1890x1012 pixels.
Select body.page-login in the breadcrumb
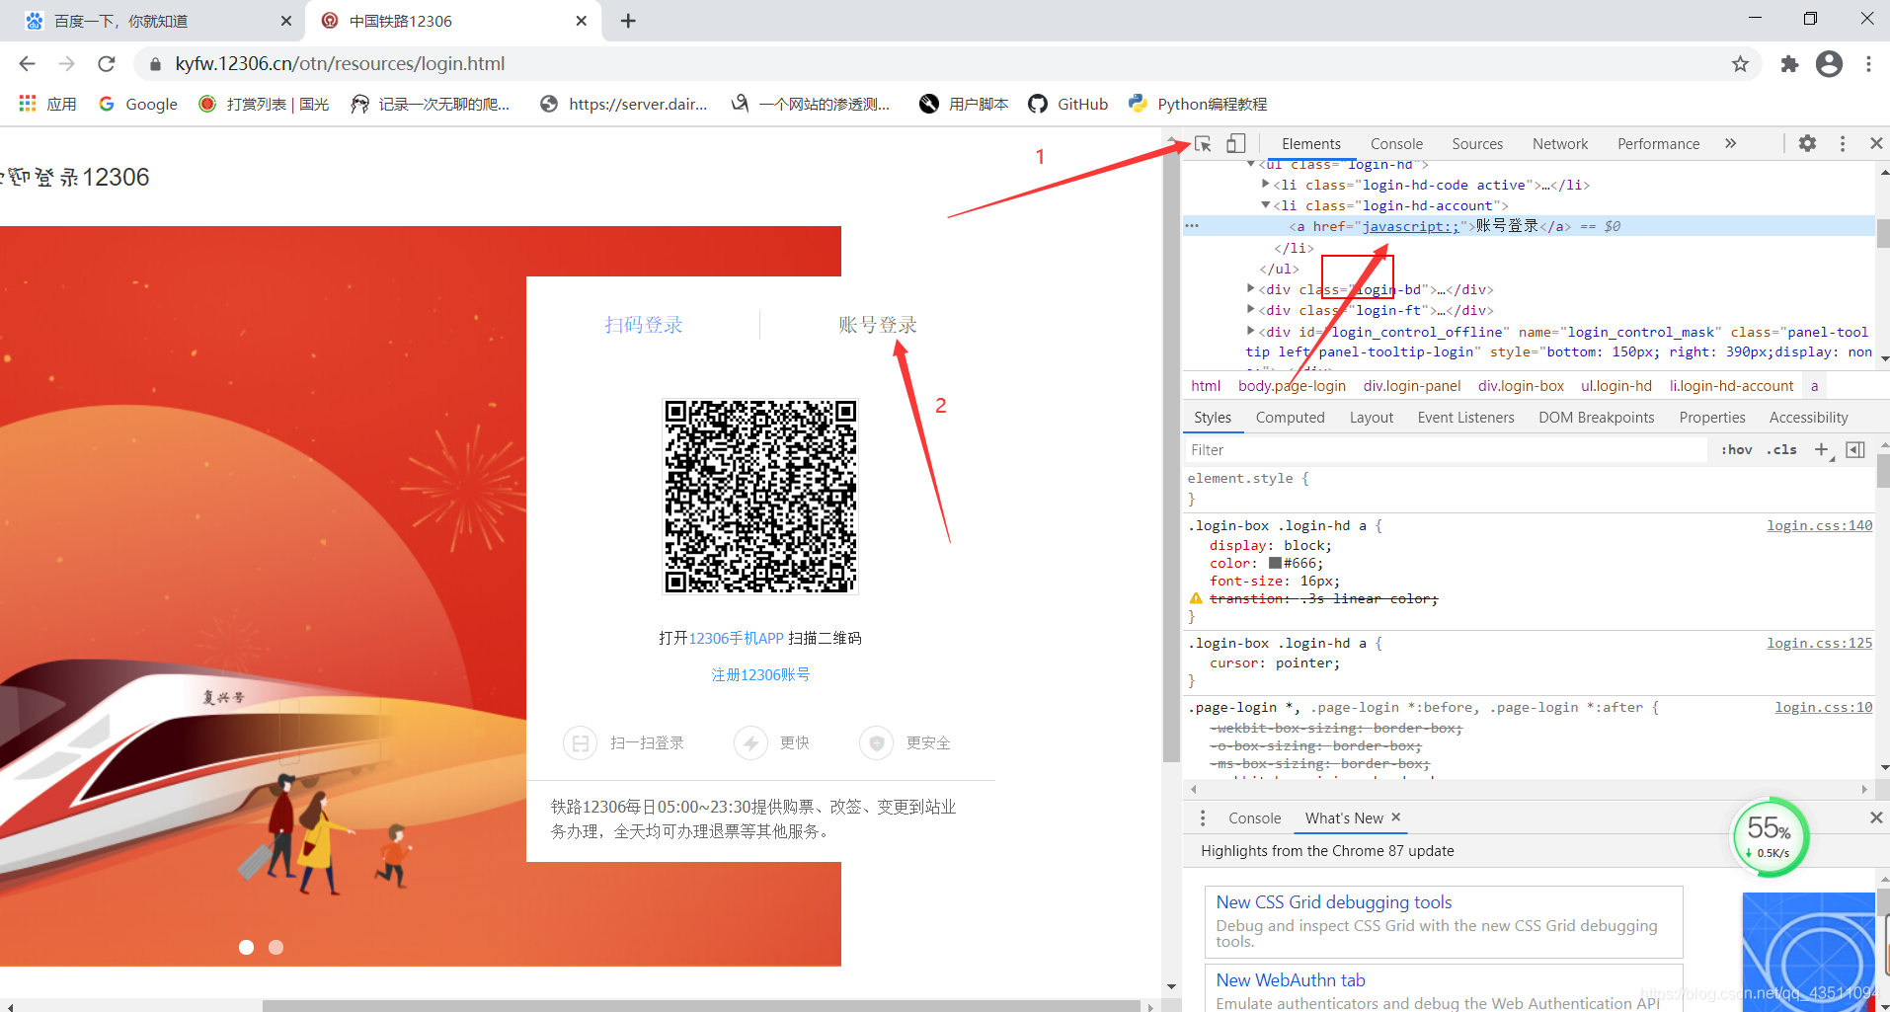(x=1292, y=386)
